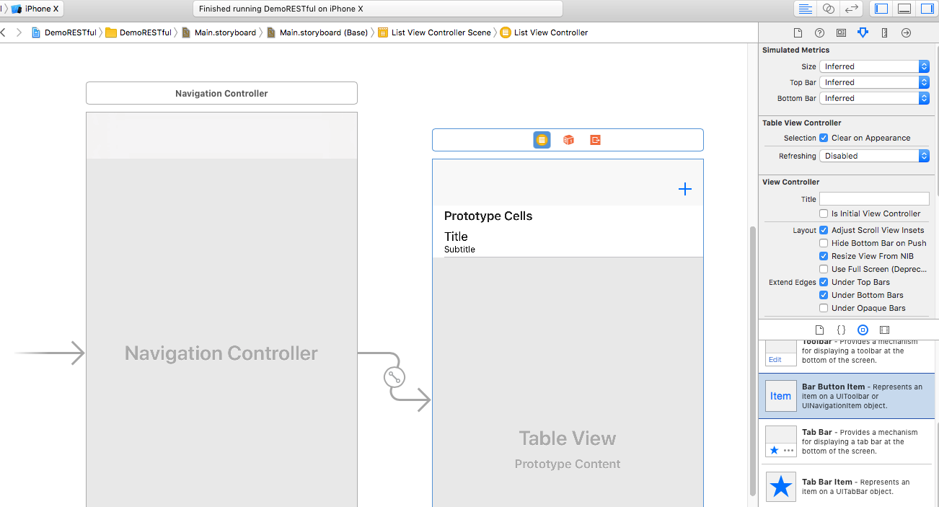This screenshot has width=939, height=507.
Task: Open the Connections inspector
Action: (x=906, y=32)
